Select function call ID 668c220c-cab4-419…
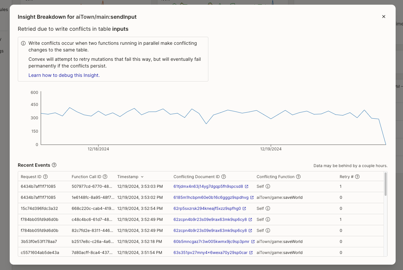This screenshot has width=403, height=270. coord(93,209)
